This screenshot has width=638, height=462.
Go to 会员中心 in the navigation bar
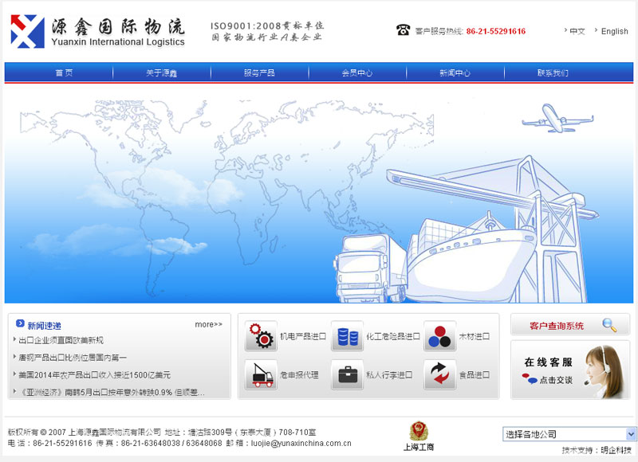click(x=356, y=71)
